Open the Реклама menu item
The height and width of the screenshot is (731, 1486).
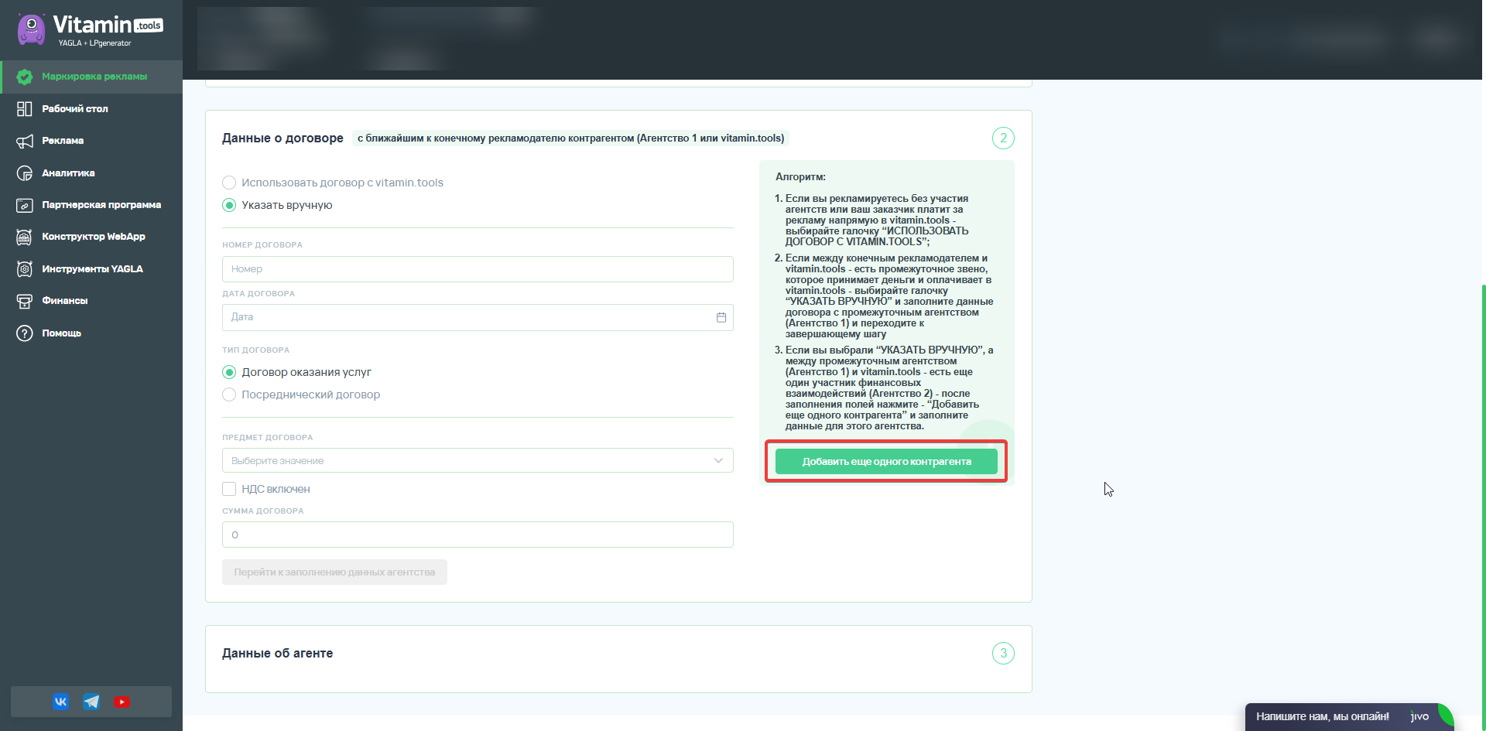91,141
